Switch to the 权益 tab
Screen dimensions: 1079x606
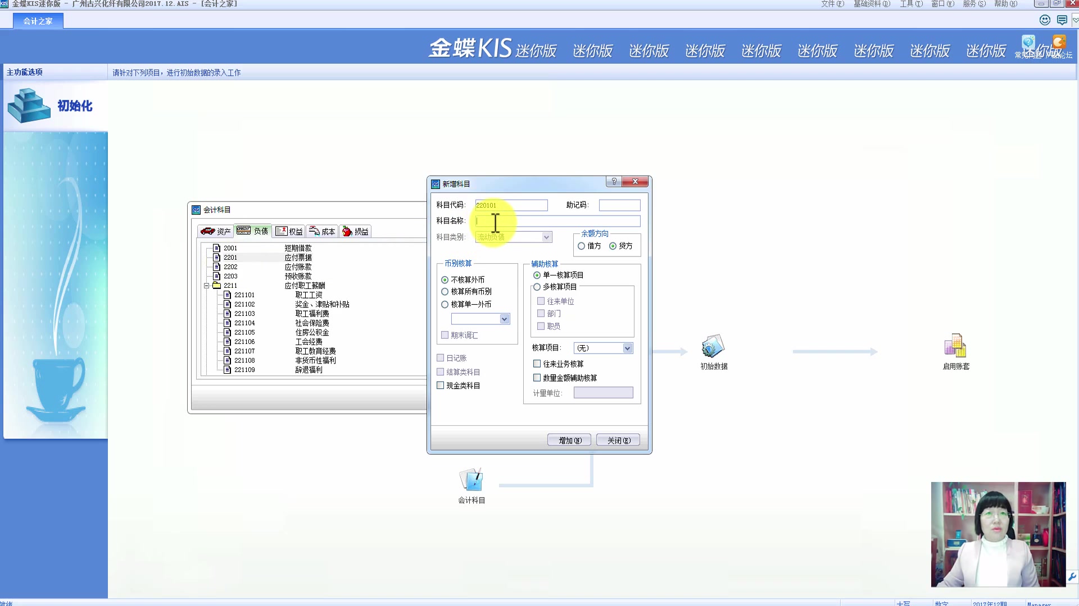pos(289,231)
